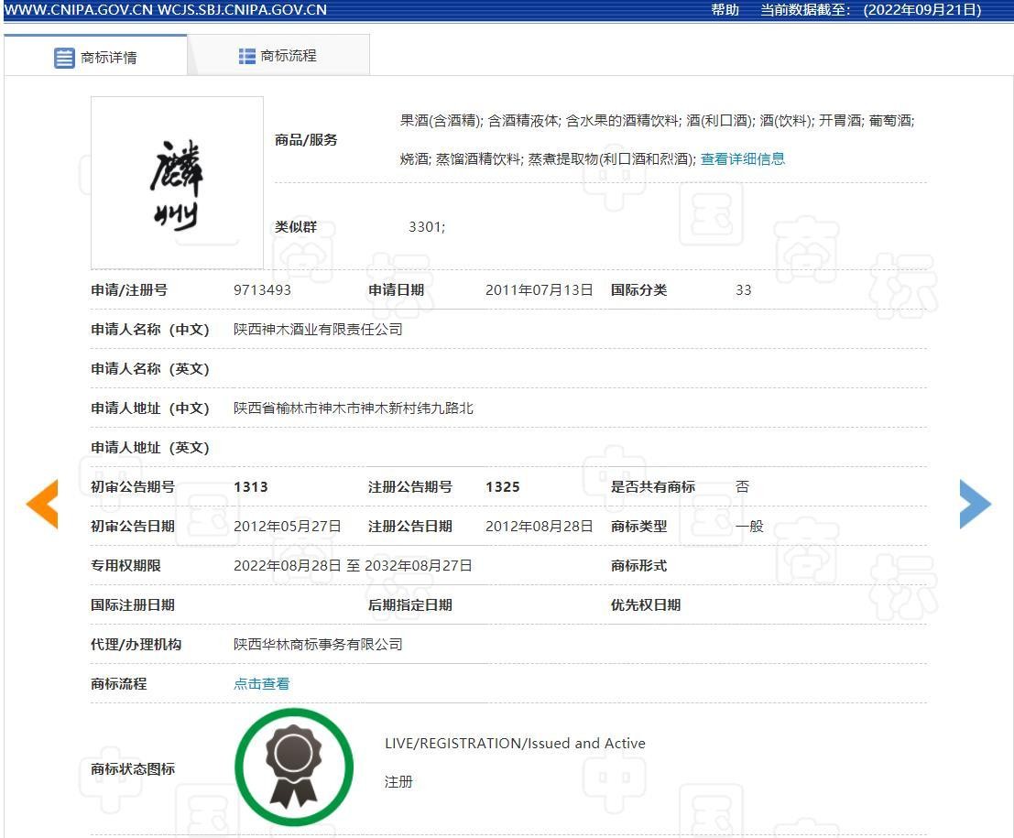This screenshot has width=1014, height=838.
Task: Click the bullet-list icon beside 商标流程
Action: (246, 56)
